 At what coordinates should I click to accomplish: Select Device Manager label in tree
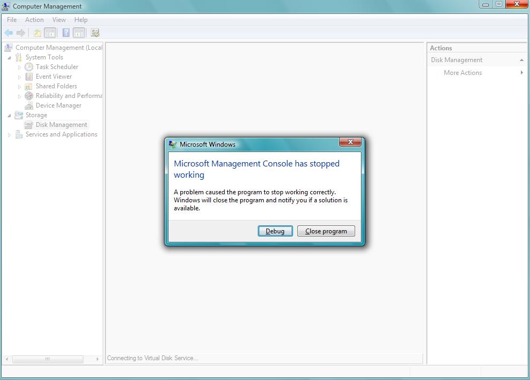[58, 105]
